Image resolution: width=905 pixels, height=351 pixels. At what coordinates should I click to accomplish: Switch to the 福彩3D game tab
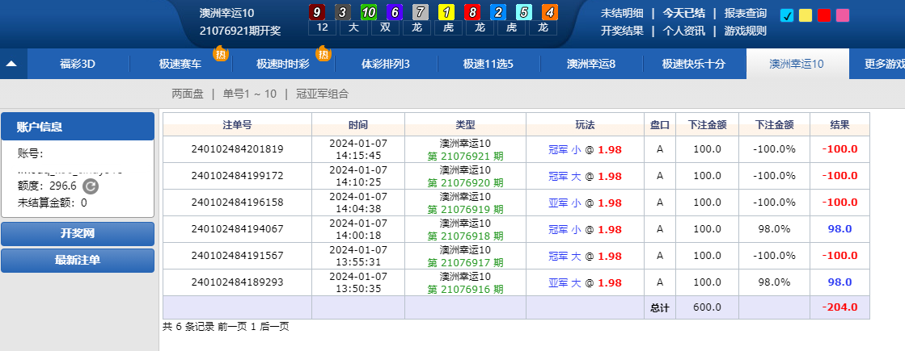point(78,64)
